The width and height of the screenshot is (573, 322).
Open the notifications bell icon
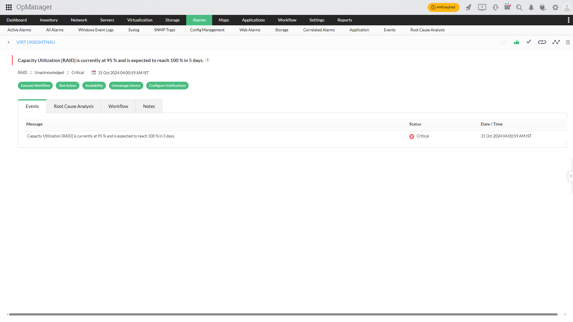pos(531,7)
